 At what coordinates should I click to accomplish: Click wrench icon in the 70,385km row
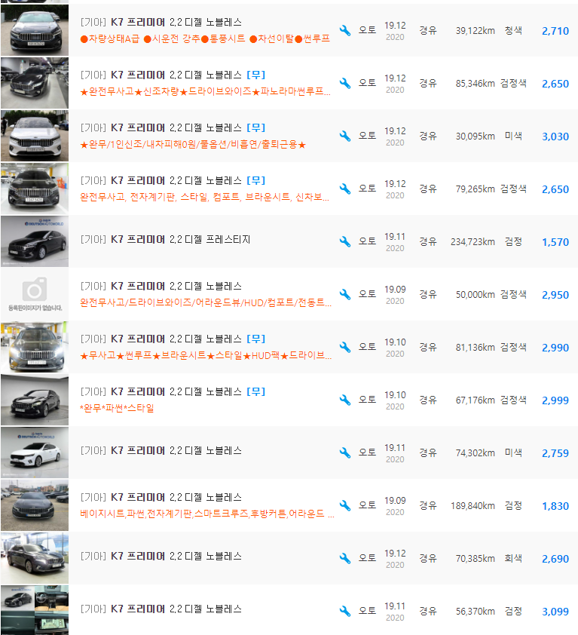[345, 559]
